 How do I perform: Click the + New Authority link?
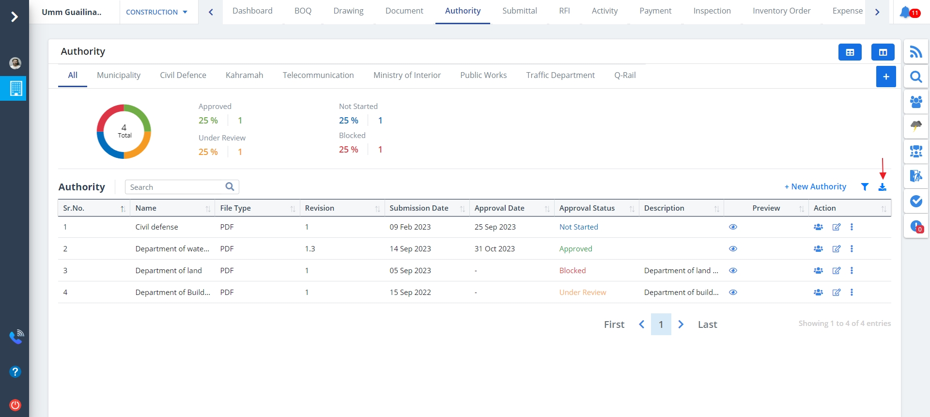(x=815, y=187)
